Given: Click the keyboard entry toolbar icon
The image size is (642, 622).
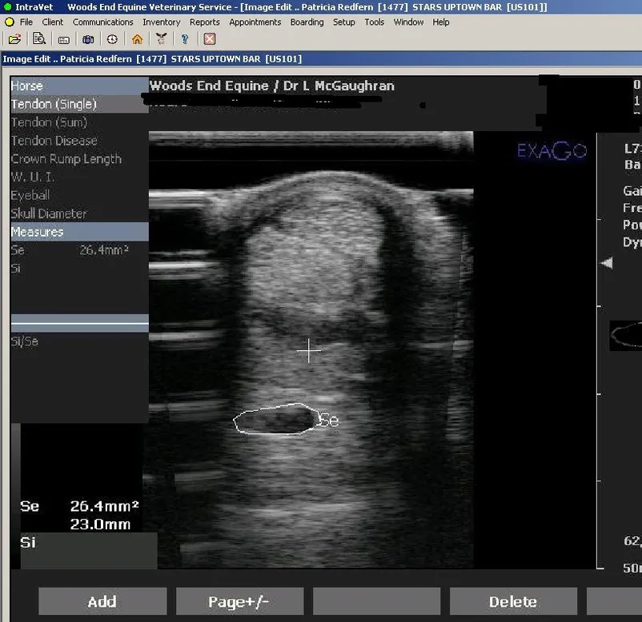Looking at the screenshot, I should [64, 38].
